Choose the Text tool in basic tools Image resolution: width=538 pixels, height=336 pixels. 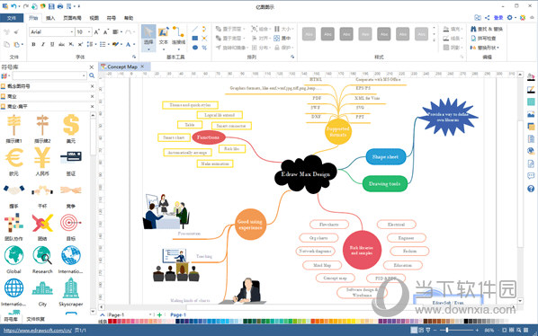pyautogui.click(x=164, y=37)
